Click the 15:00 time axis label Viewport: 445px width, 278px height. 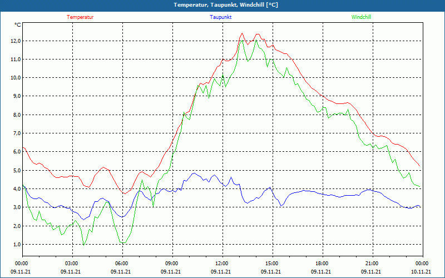[273, 264]
